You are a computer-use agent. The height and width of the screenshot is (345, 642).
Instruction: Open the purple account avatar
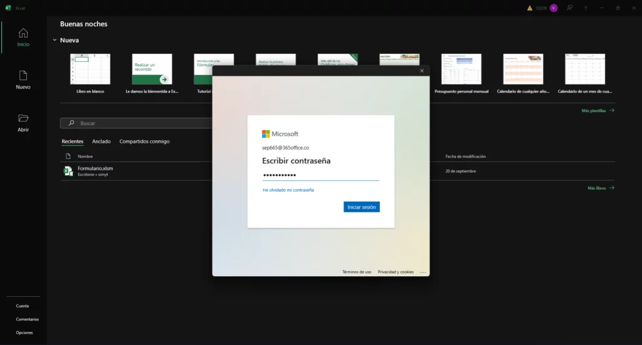554,8
